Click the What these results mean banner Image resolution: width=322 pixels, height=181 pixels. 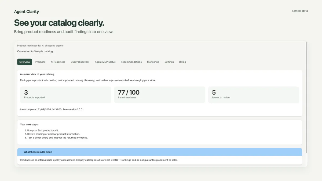click(x=160, y=152)
